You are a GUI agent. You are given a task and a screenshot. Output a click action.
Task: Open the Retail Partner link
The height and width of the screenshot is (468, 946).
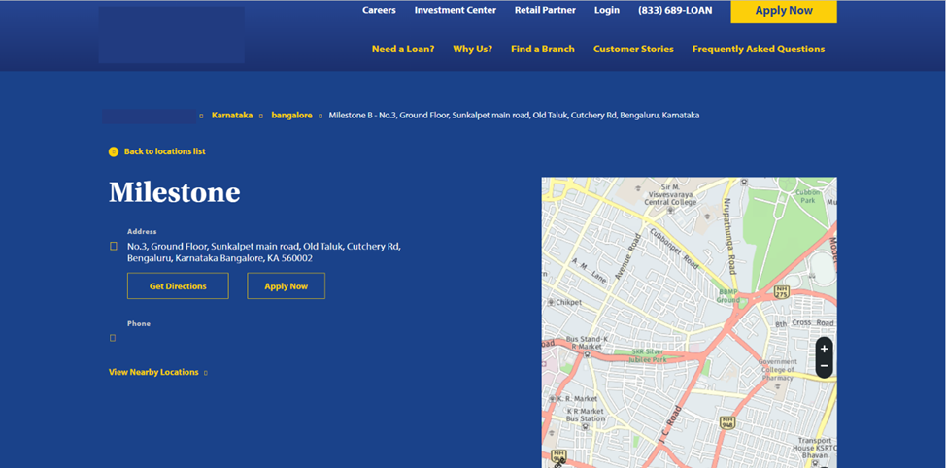(545, 11)
